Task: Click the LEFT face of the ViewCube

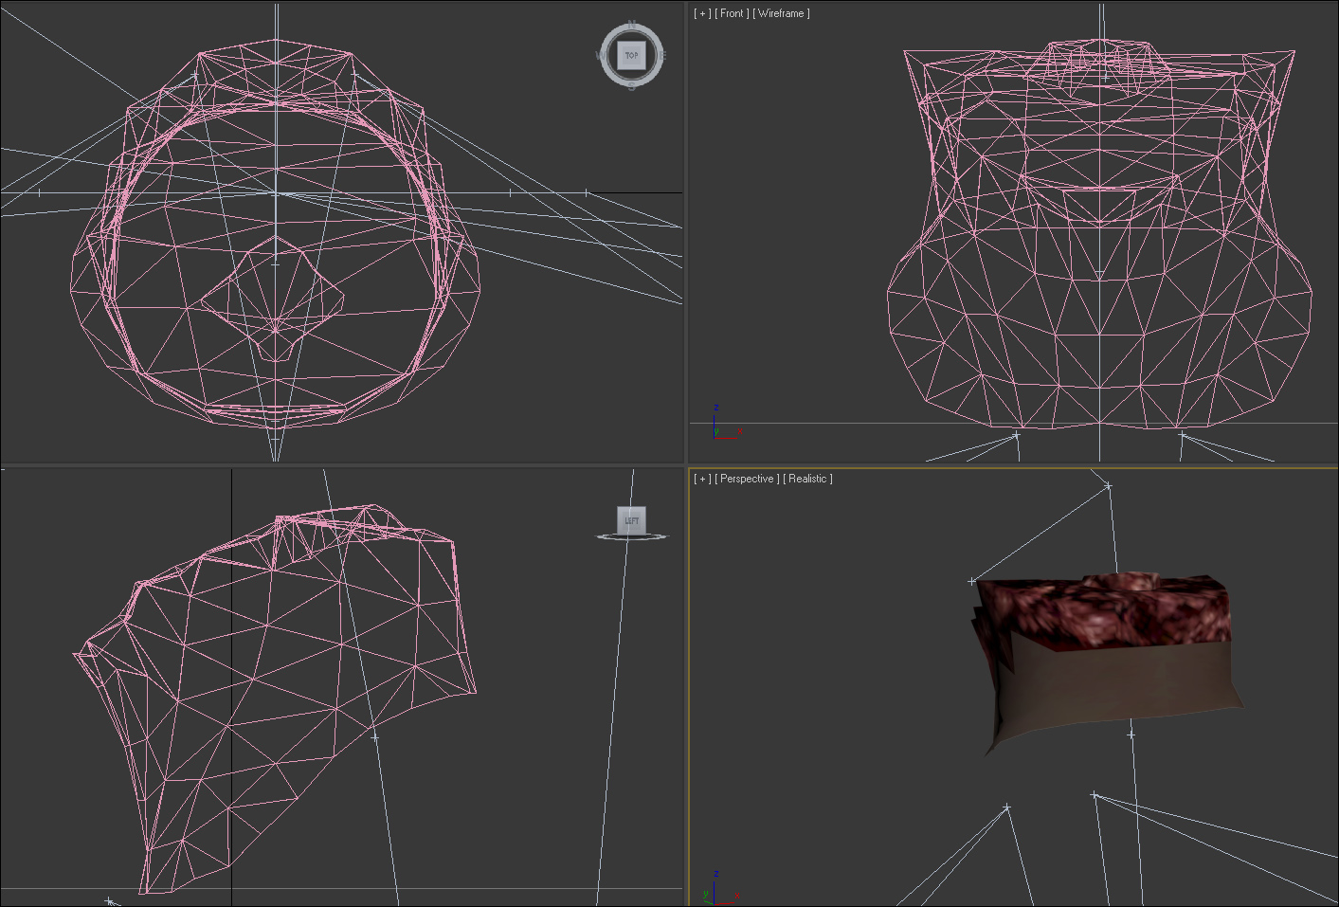Action: tap(631, 519)
